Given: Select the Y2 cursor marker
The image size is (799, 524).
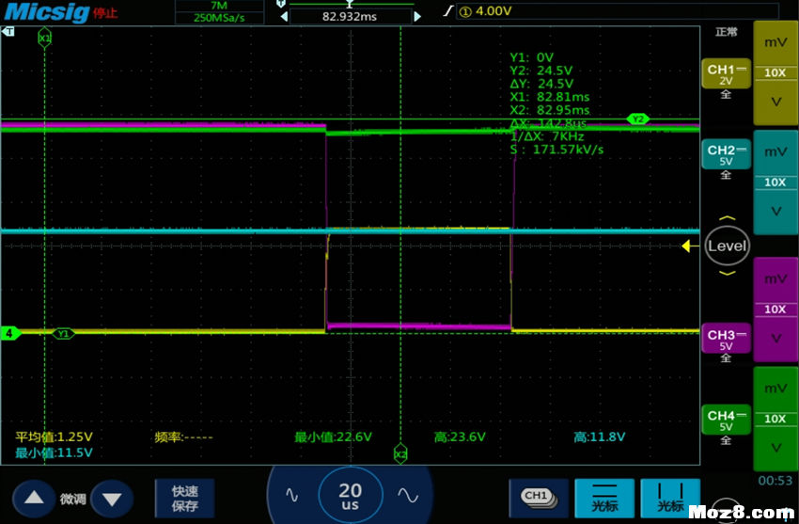Looking at the screenshot, I should pos(638,119).
